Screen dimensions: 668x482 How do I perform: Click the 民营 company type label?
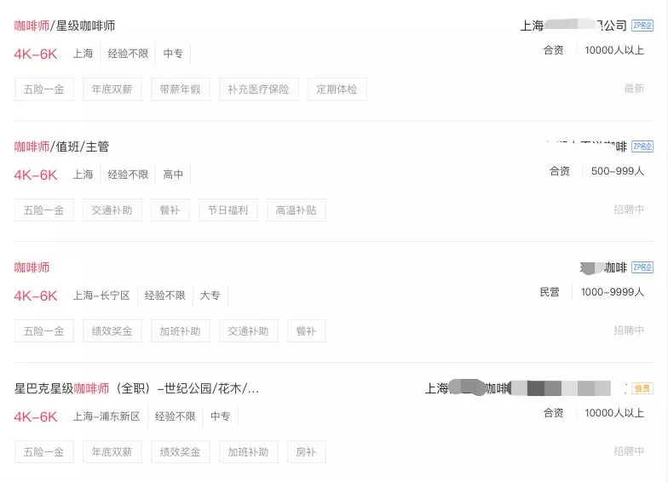coord(550,292)
